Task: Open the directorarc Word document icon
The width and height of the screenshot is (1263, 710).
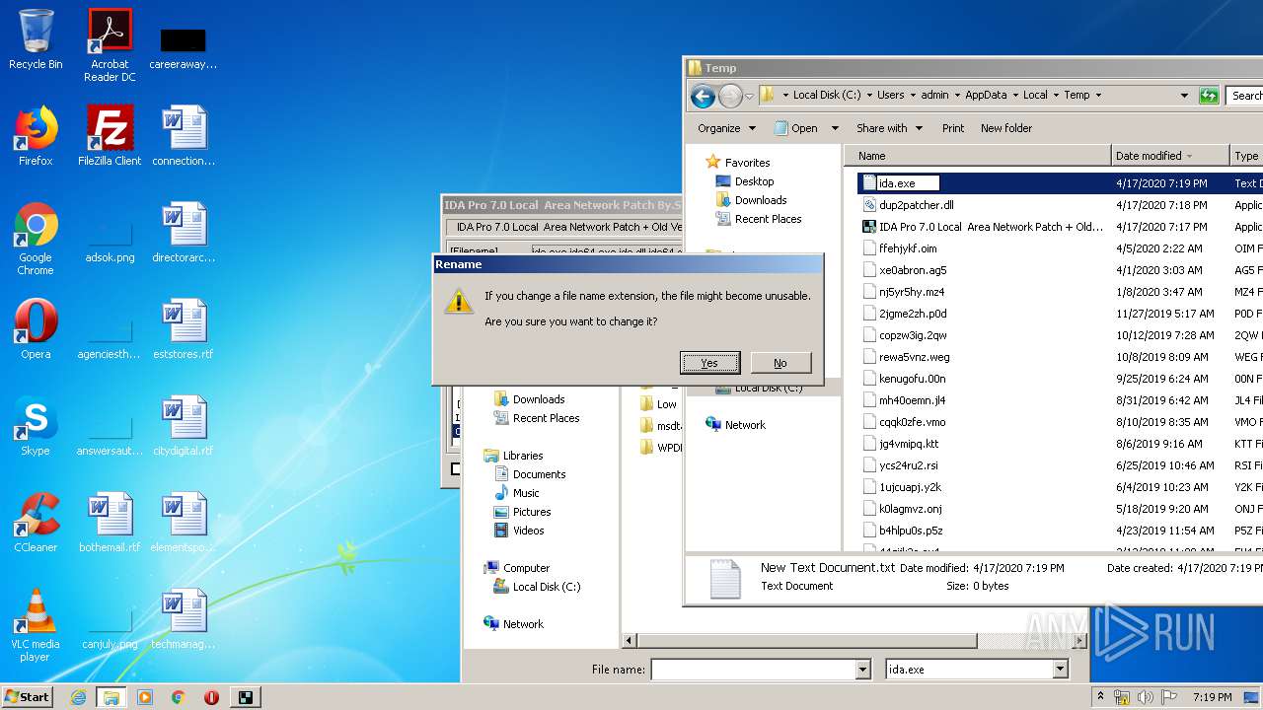Action: [x=184, y=233]
